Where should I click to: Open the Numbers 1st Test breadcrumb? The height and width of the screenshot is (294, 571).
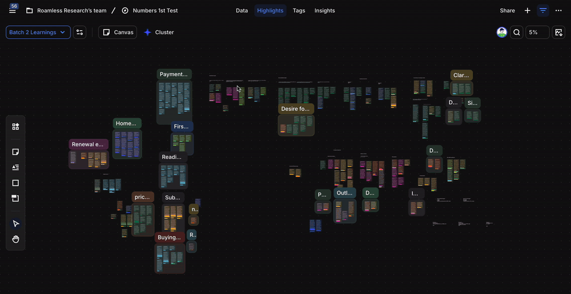(155, 10)
